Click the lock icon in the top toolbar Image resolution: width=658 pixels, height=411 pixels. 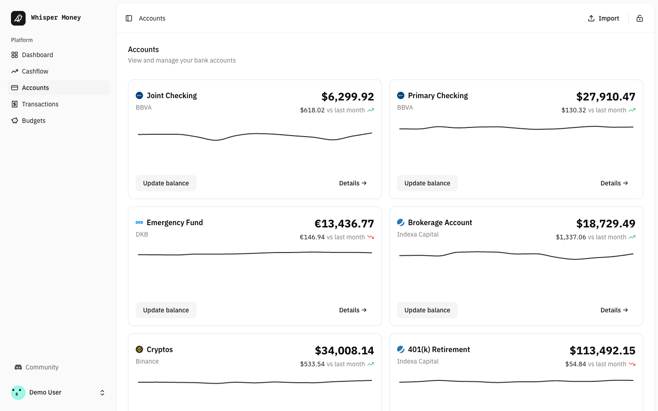click(640, 18)
